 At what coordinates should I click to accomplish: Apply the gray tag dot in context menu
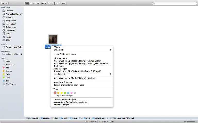pyautogui.click(x=75, y=93)
